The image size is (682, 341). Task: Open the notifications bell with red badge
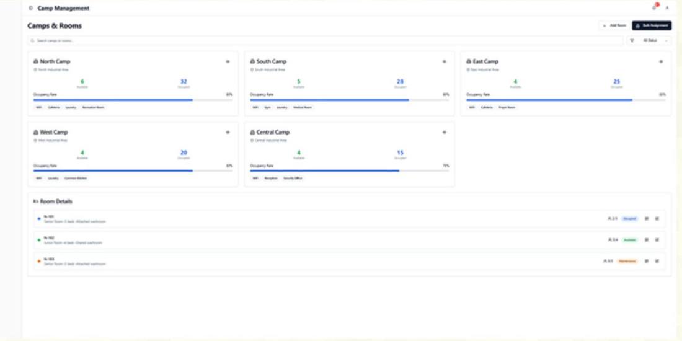coord(655,7)
